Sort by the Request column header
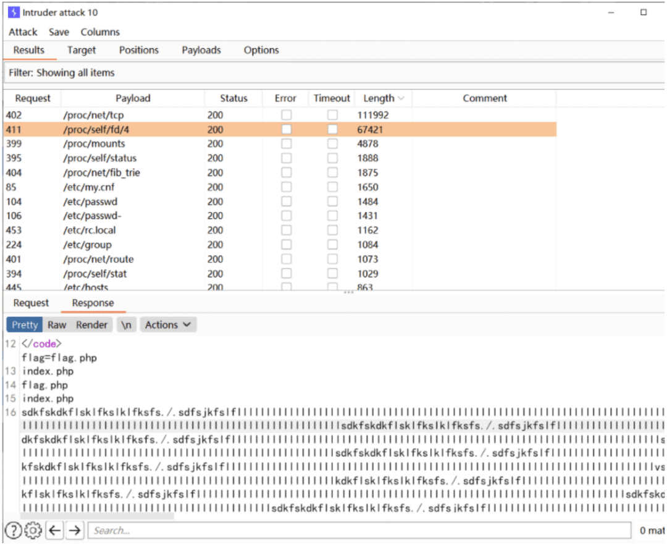The height and width of the screenshot is (545, 667). pos(32,98)
